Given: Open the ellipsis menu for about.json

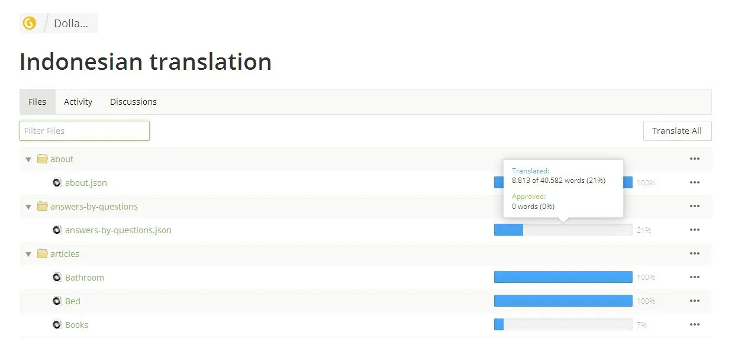Looking at the screenshot, I should tap(695, 182).
